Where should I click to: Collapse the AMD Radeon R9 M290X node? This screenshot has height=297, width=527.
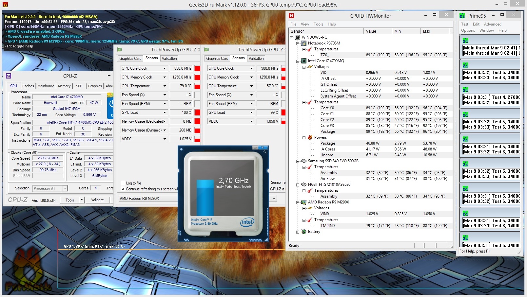298,202
